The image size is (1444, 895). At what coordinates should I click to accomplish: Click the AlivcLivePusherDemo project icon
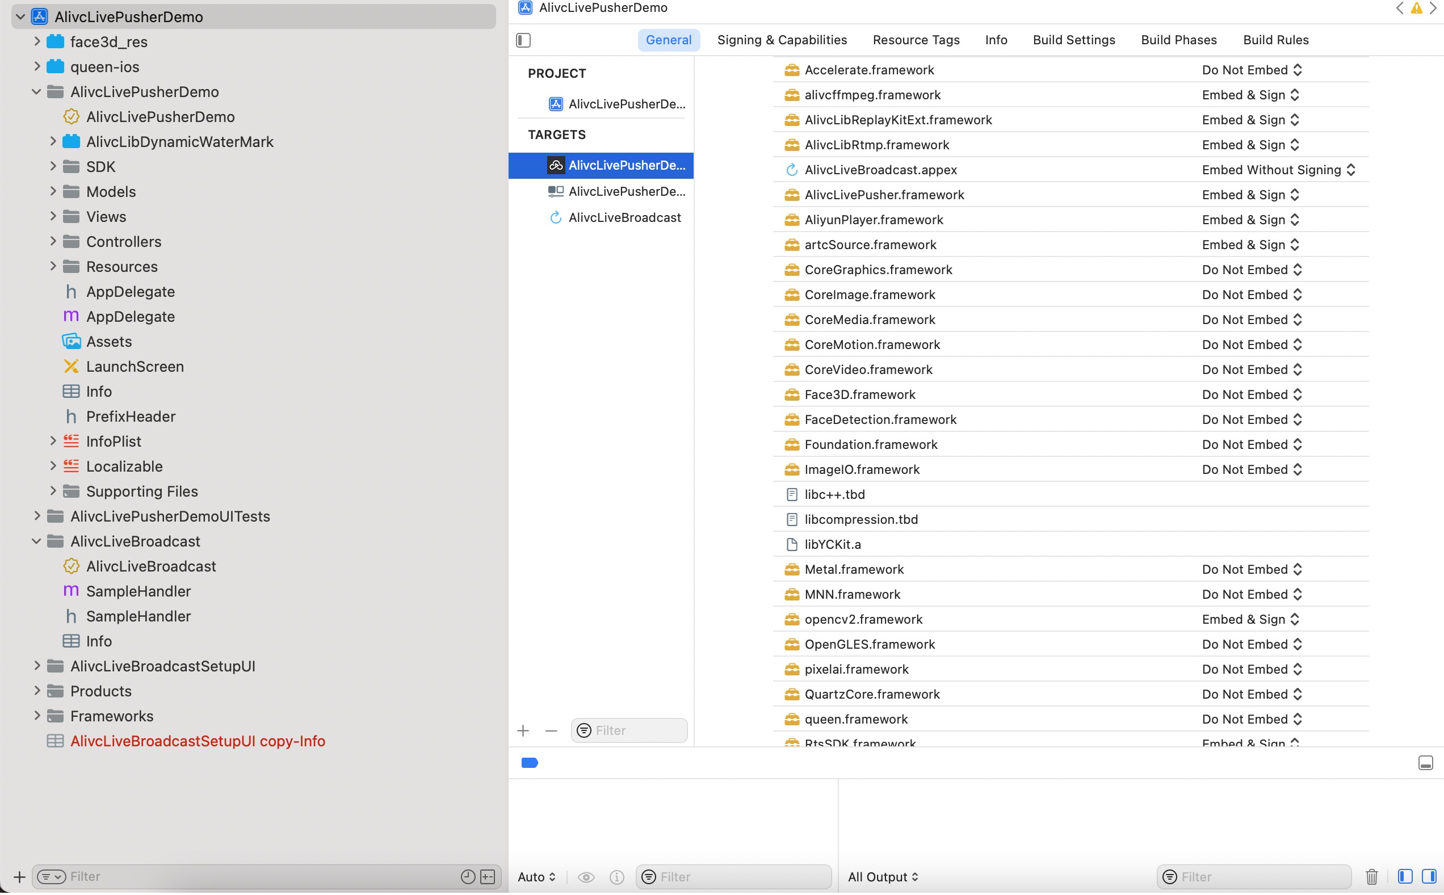[x=39, y=15]
